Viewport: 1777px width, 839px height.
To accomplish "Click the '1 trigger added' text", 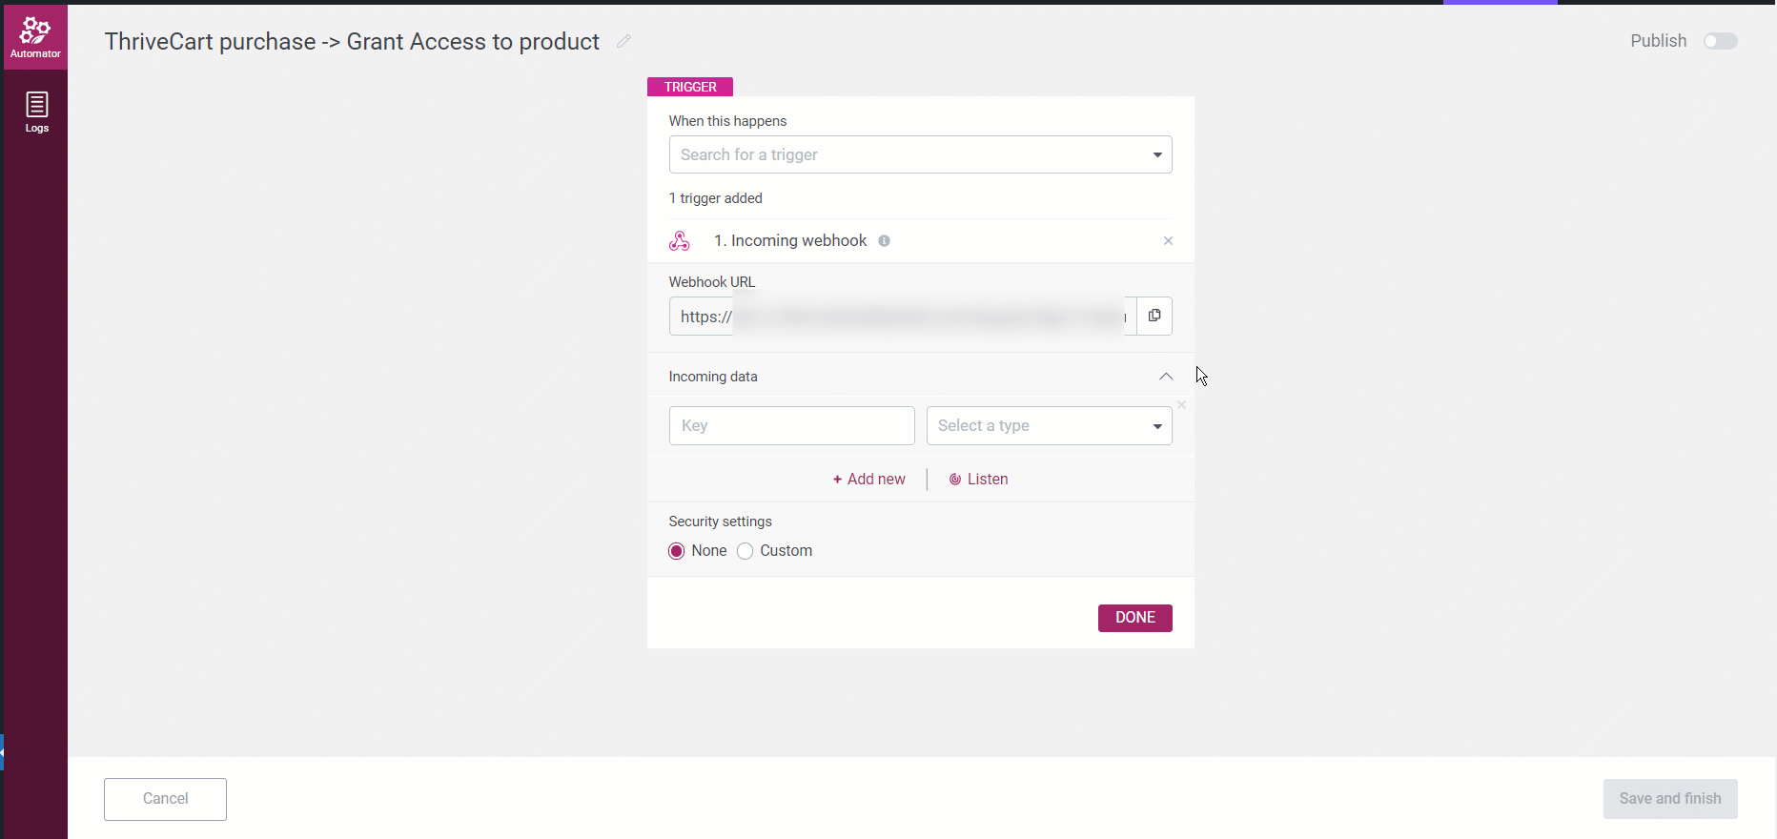I will 716,198.
